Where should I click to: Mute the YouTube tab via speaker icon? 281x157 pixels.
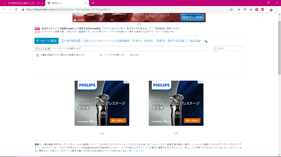point(39,3)
